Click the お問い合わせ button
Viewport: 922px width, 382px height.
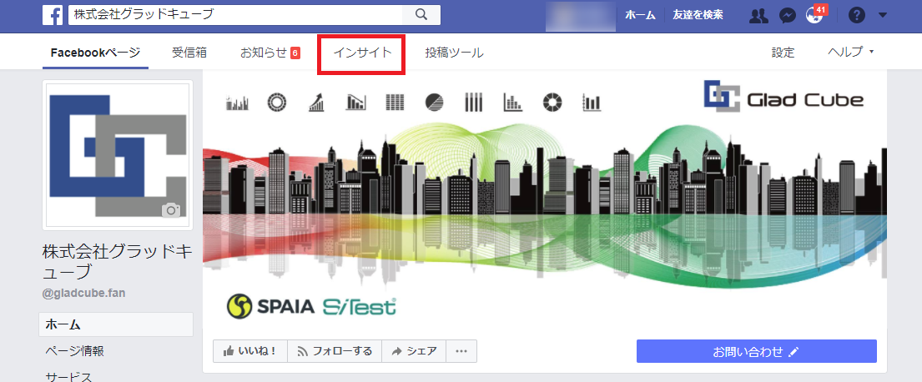coord(756,351)
